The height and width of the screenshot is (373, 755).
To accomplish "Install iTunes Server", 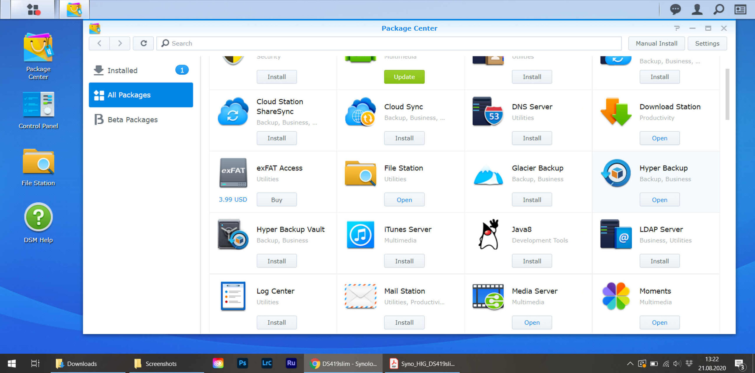I will [404, 261].
